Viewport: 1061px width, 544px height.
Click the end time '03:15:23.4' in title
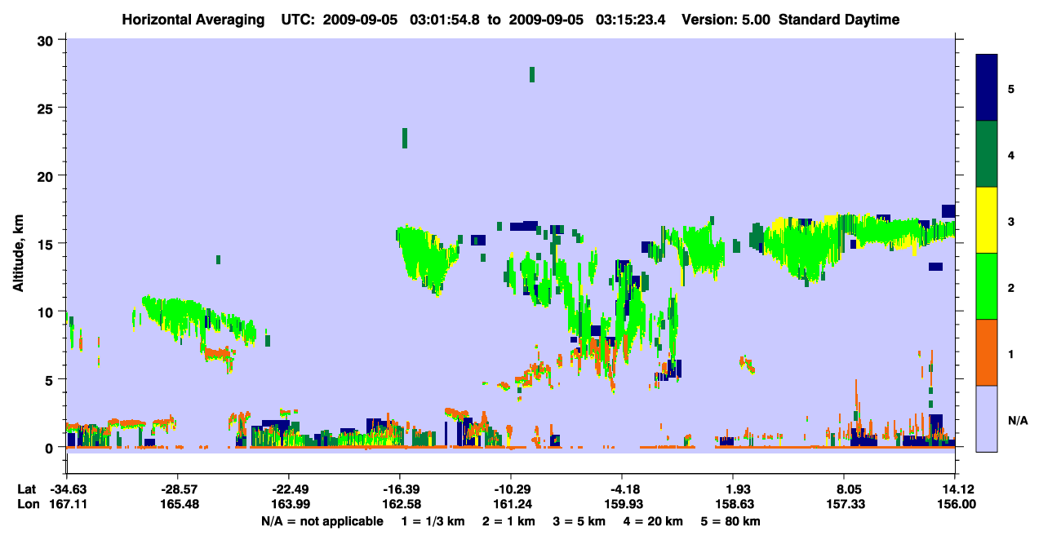pos(632,20)
